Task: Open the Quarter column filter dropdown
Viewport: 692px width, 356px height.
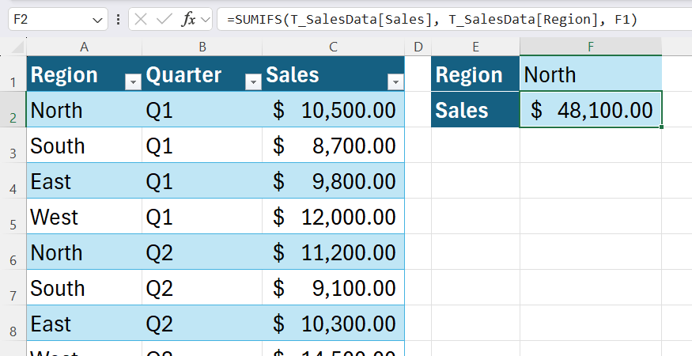Action: point(253,81)
